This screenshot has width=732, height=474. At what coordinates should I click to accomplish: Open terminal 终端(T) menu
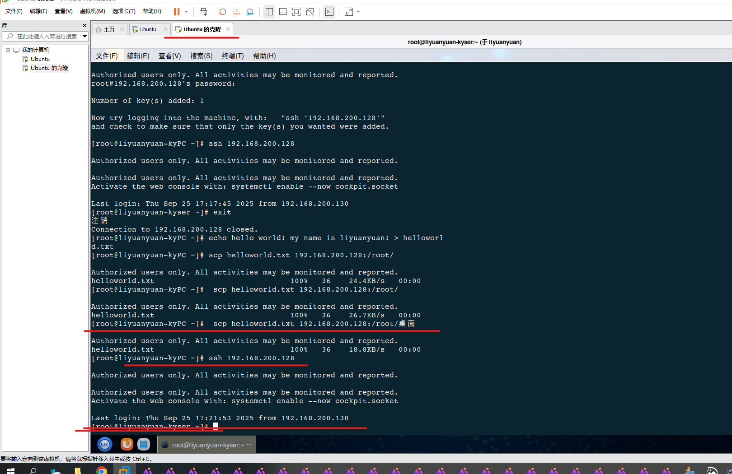233,56
